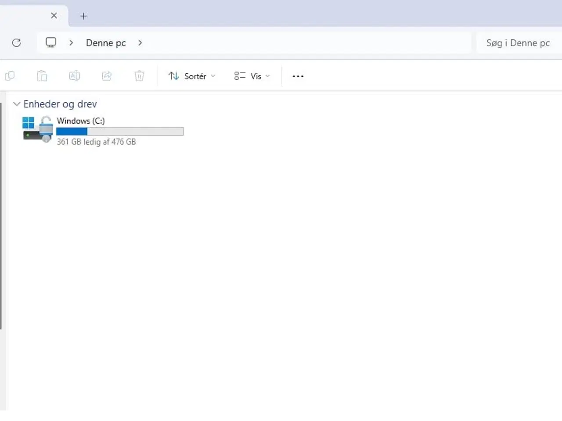Select the Enheder og drev header text

coord(60,104)
